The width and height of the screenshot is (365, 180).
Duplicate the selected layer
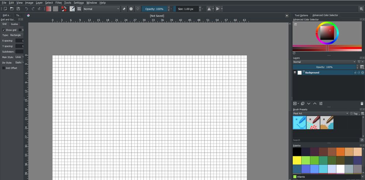(303, 103)
